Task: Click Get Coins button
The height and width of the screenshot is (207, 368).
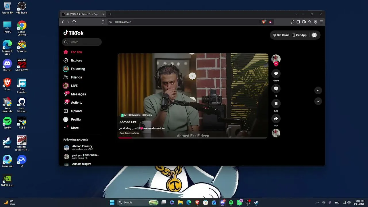Action: (x=281, y=35)
